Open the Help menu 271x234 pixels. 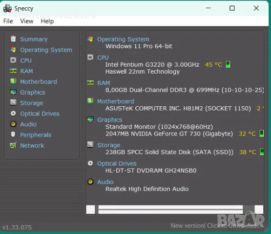(x=47, y=21)
